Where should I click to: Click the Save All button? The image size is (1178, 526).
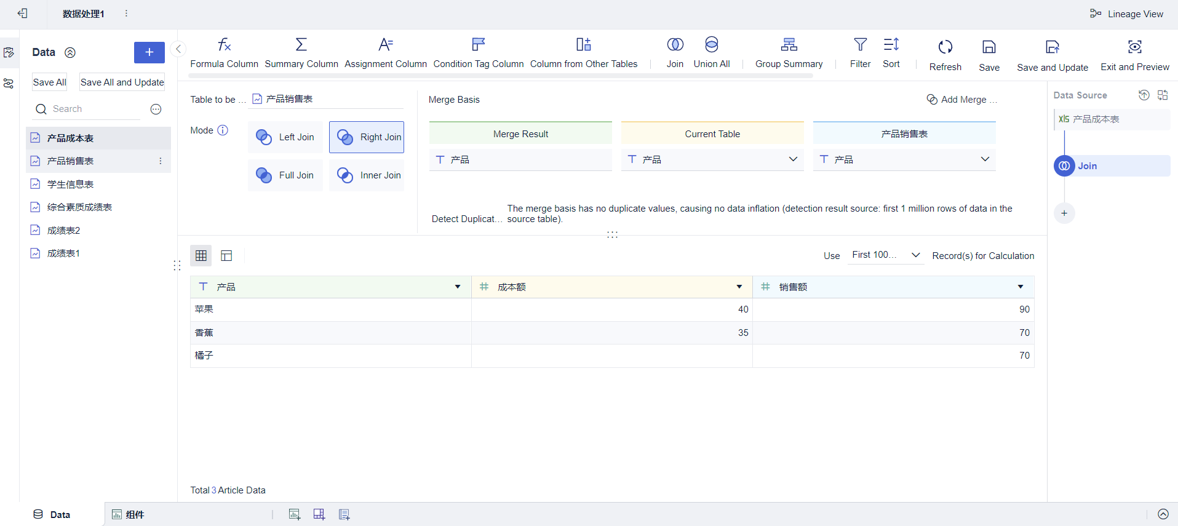coord(49,82)
